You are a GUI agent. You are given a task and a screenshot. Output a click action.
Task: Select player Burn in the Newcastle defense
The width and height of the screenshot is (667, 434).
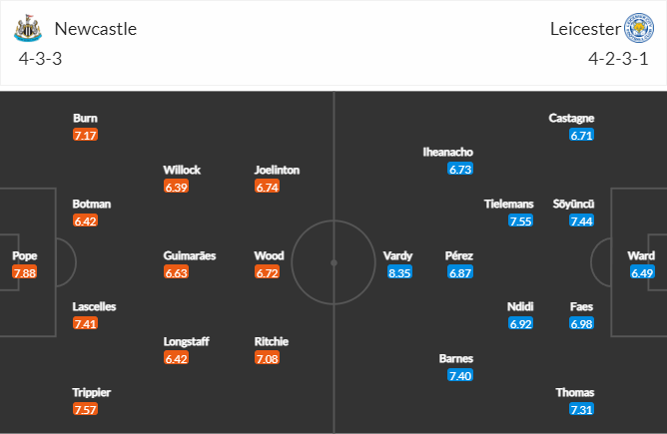85,118
